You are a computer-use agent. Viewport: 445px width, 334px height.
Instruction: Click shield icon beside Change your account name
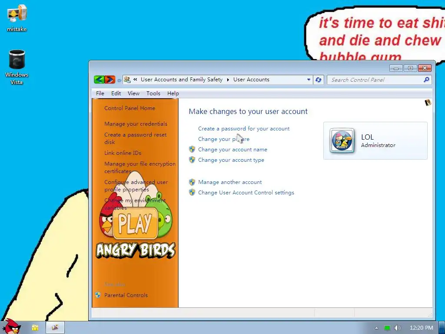point(192,150)
